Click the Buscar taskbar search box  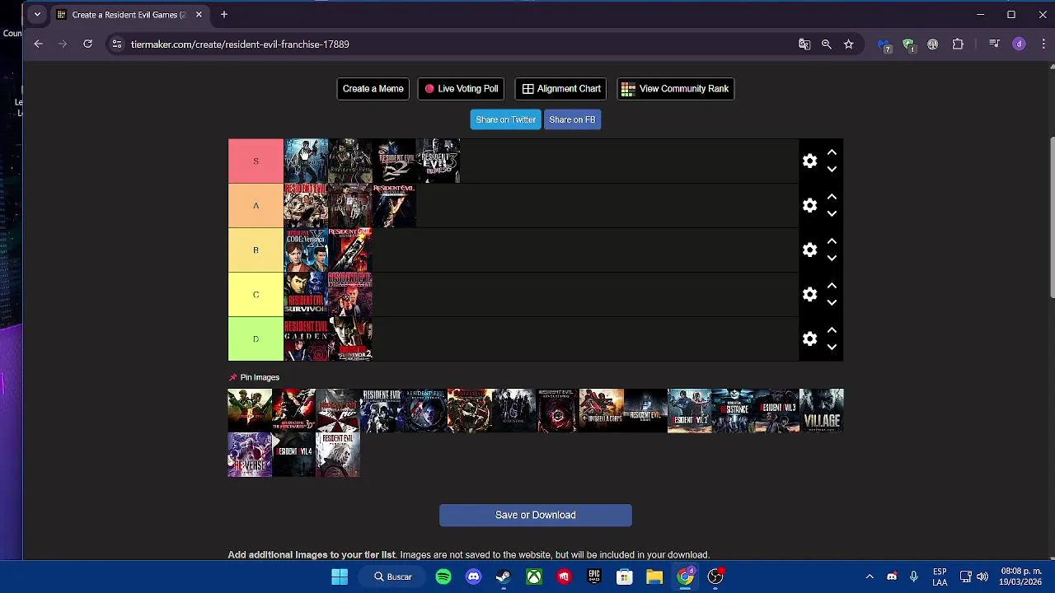tap(393, 577)
